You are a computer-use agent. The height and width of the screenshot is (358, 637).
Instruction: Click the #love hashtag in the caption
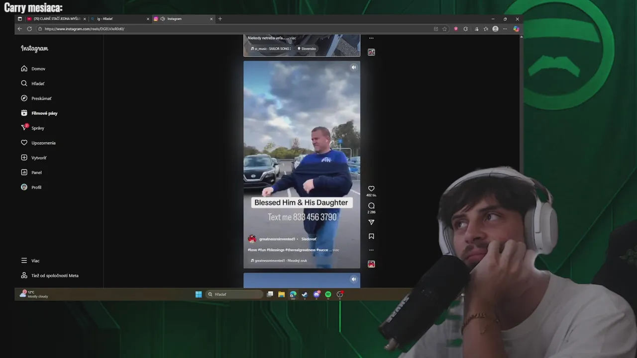(x=252, y=250)
